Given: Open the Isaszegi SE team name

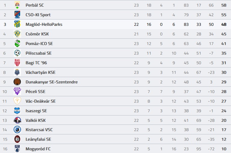Looking at the screenshot, I should (36, 111).
